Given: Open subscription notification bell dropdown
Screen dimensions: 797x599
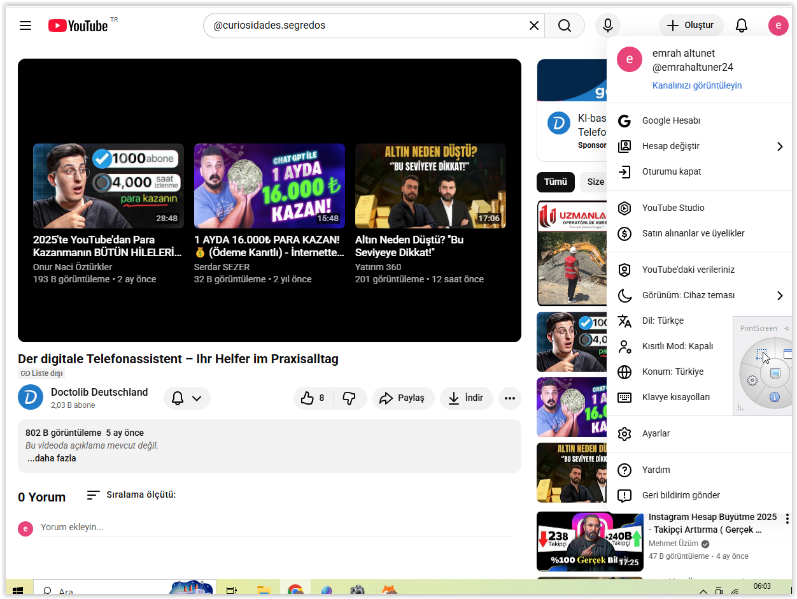Looking at the screenshot, I should 187,398.
